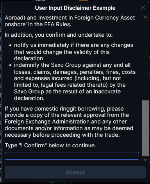Click the "necessary before proceeding with the trade" line
This screenshot has width=150, height=184.
point(62,135)
